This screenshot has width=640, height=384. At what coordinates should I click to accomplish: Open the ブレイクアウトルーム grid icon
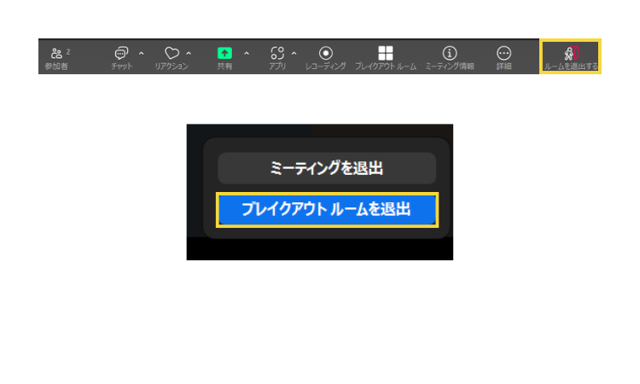386,53
